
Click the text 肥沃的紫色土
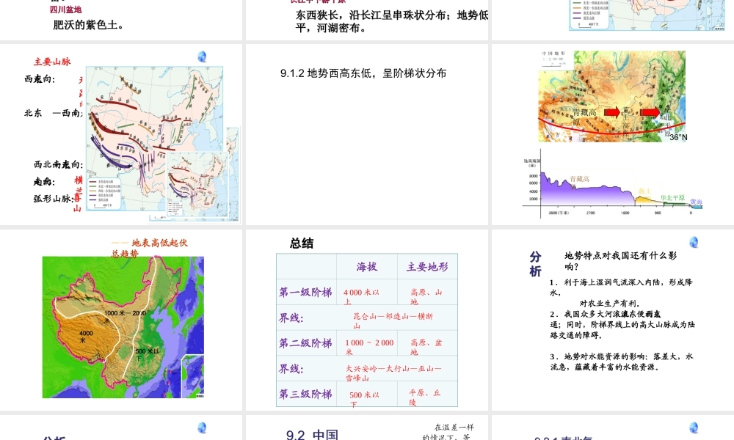(x=88, y=25)
